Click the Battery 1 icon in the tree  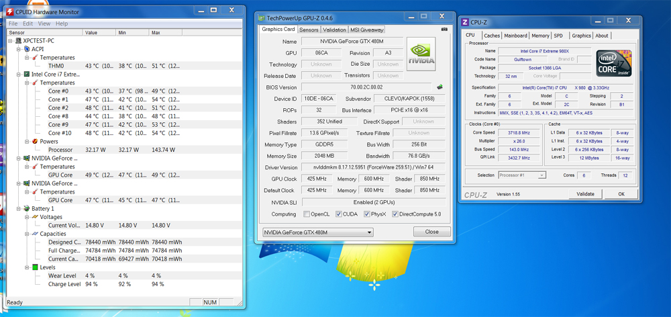click(27, 209)
